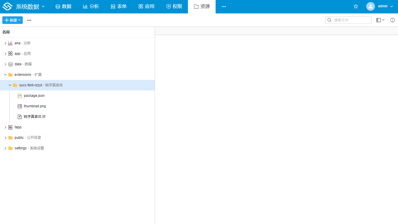Click the 锐字真言体.ttf file icon

pos(20,117)
